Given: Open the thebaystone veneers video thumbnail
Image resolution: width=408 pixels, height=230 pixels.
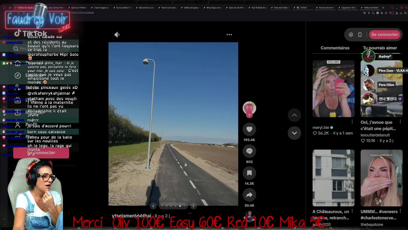Looking at the screenshot, I should point(382,178).
